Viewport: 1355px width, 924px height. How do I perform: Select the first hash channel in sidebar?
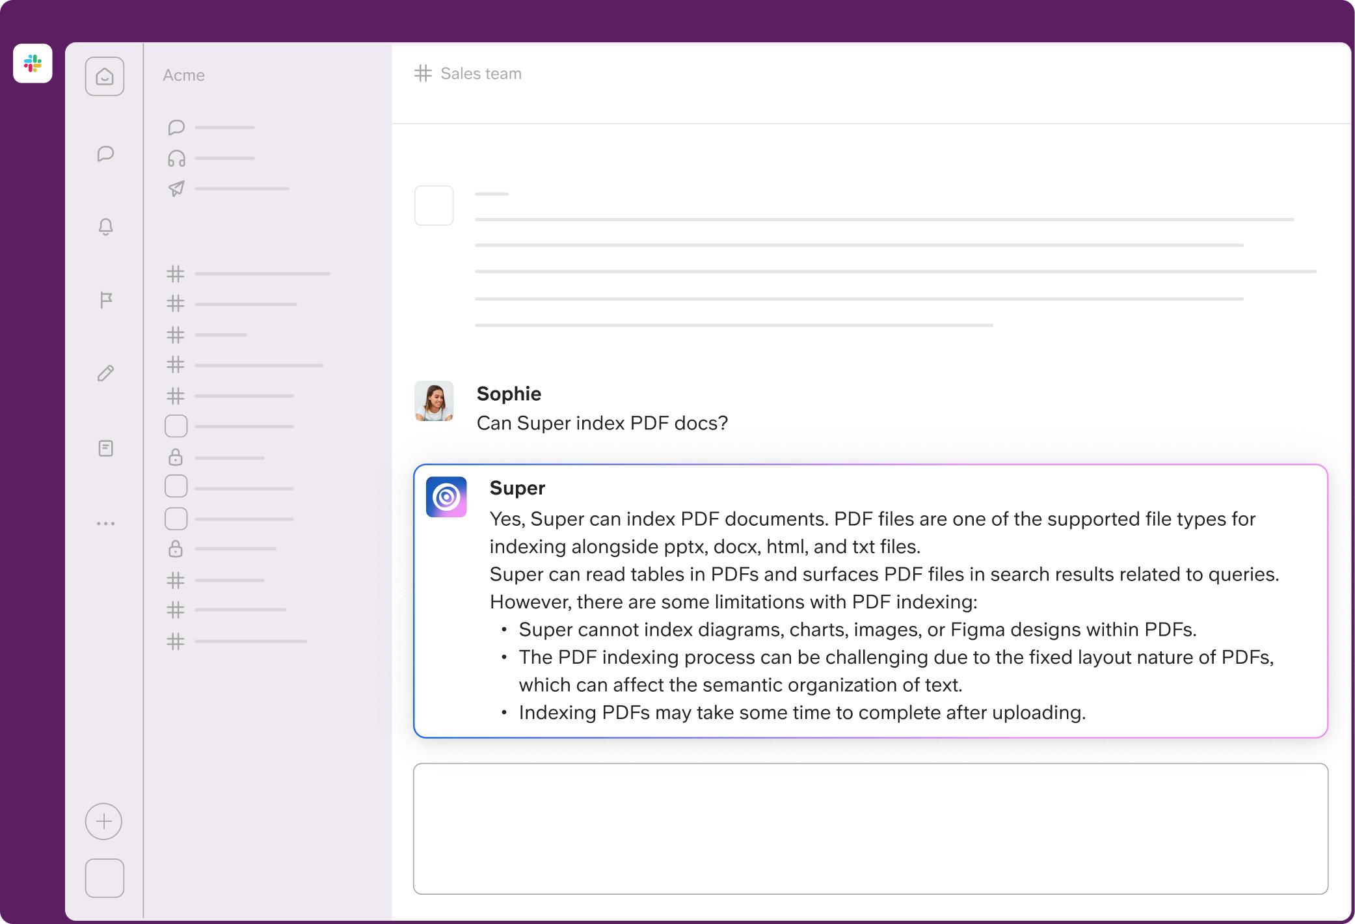tap(176, 274)
